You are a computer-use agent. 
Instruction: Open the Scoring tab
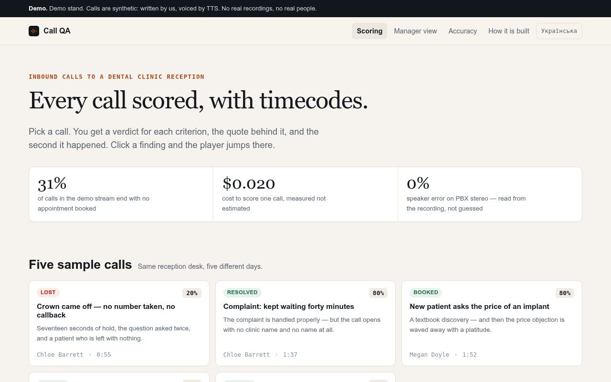[369, 31]
